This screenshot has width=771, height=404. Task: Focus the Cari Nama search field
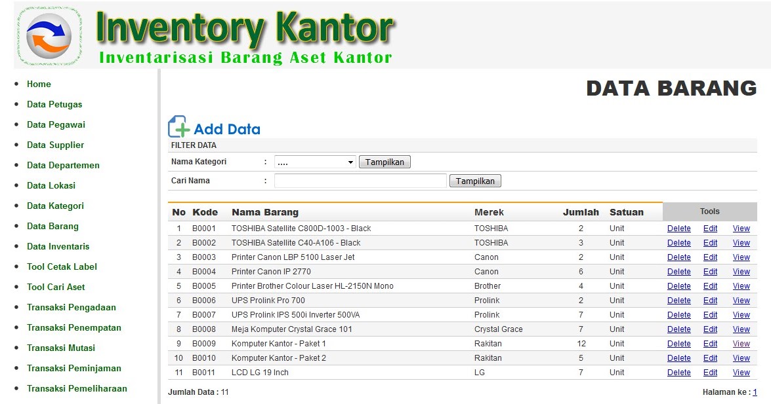[x=360, y=181]
